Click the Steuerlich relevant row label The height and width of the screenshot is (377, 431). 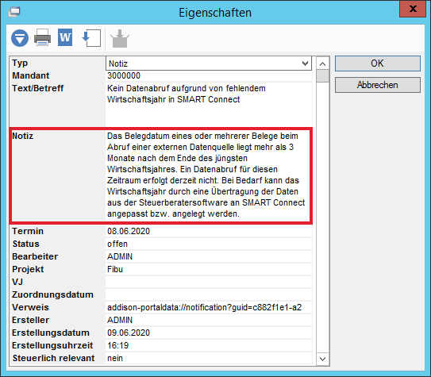[x=53, y=358]
